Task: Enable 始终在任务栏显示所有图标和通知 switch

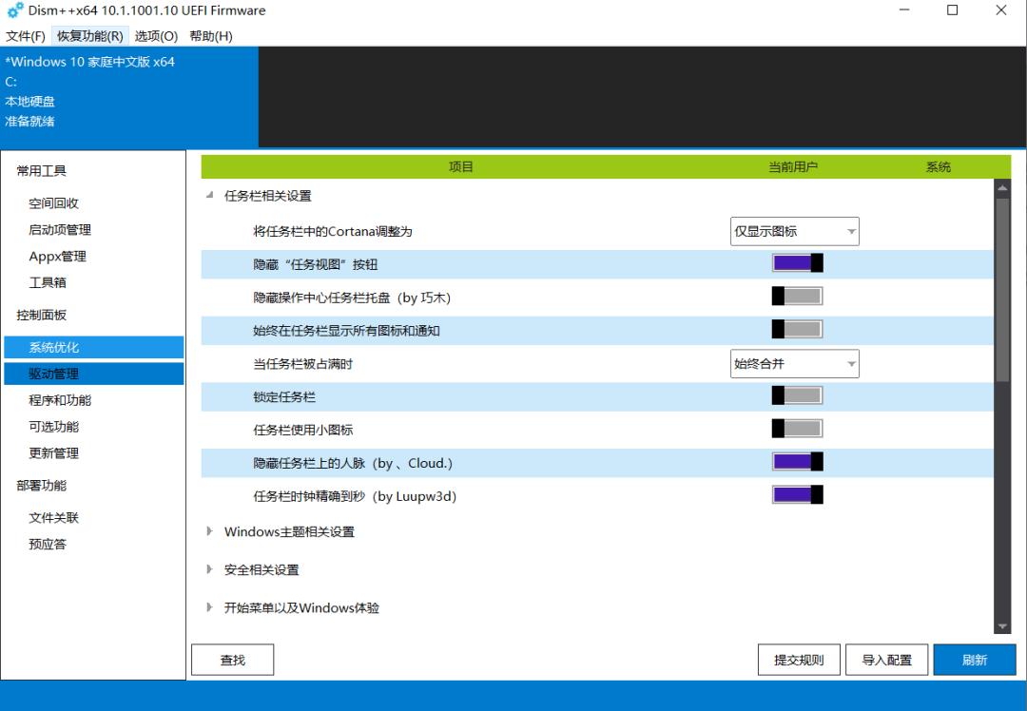Action: point(797,330)
